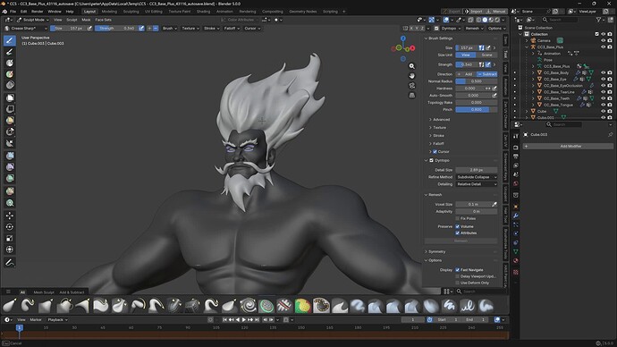The width and height of the screenshot is (617, 347).
Task: Expand the CC_Base_Eye outliner row
Action: pos(533,79)
